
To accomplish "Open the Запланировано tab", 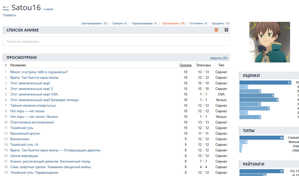I will [x=91, y=23].
